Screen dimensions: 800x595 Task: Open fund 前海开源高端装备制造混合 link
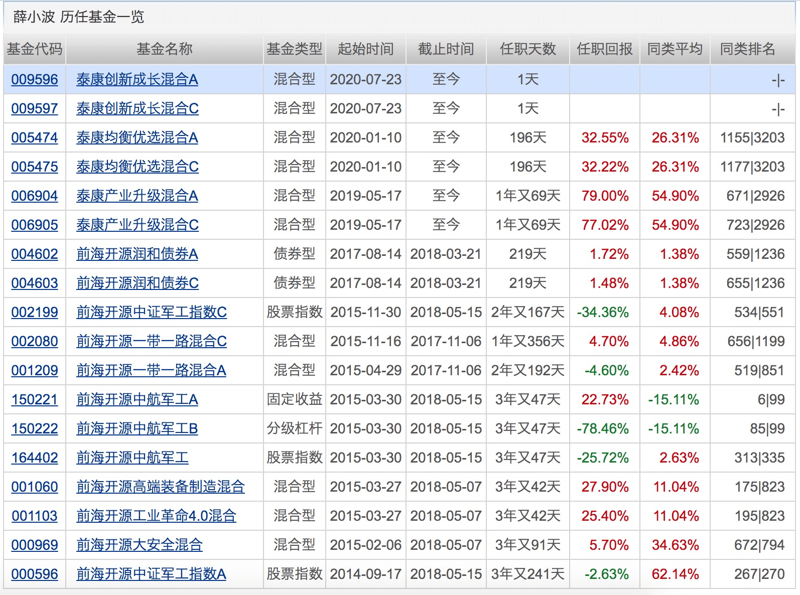[x=161, y=487]
